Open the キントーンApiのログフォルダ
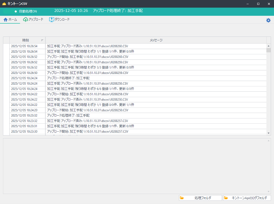 (247, 198)
